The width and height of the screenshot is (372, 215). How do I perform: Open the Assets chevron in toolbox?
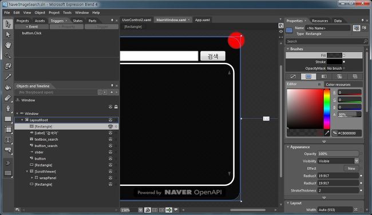(x=8, y=163)
